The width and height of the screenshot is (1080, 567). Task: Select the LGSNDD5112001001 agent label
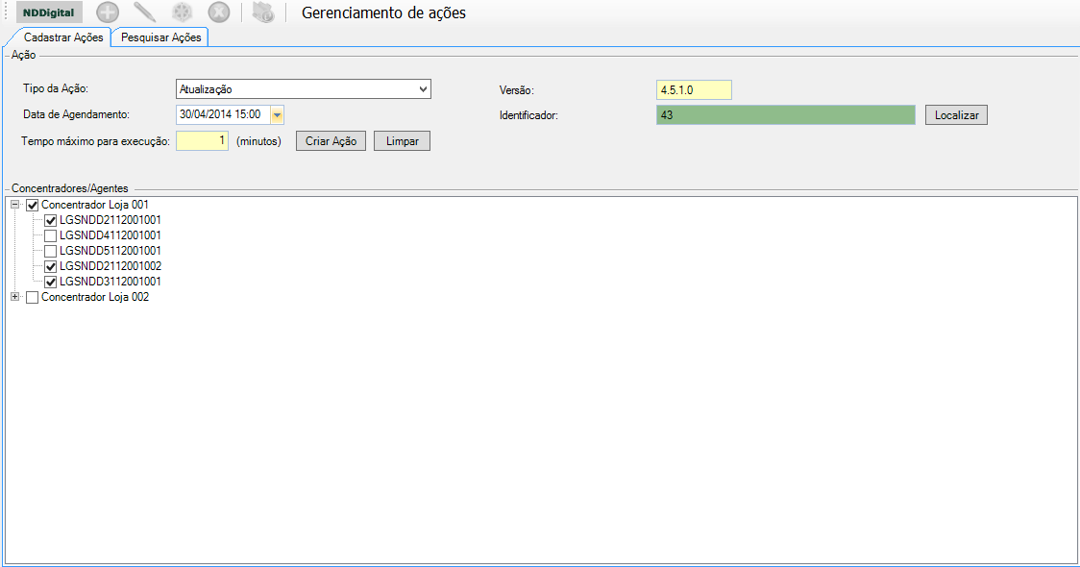[x=110, y=251]
